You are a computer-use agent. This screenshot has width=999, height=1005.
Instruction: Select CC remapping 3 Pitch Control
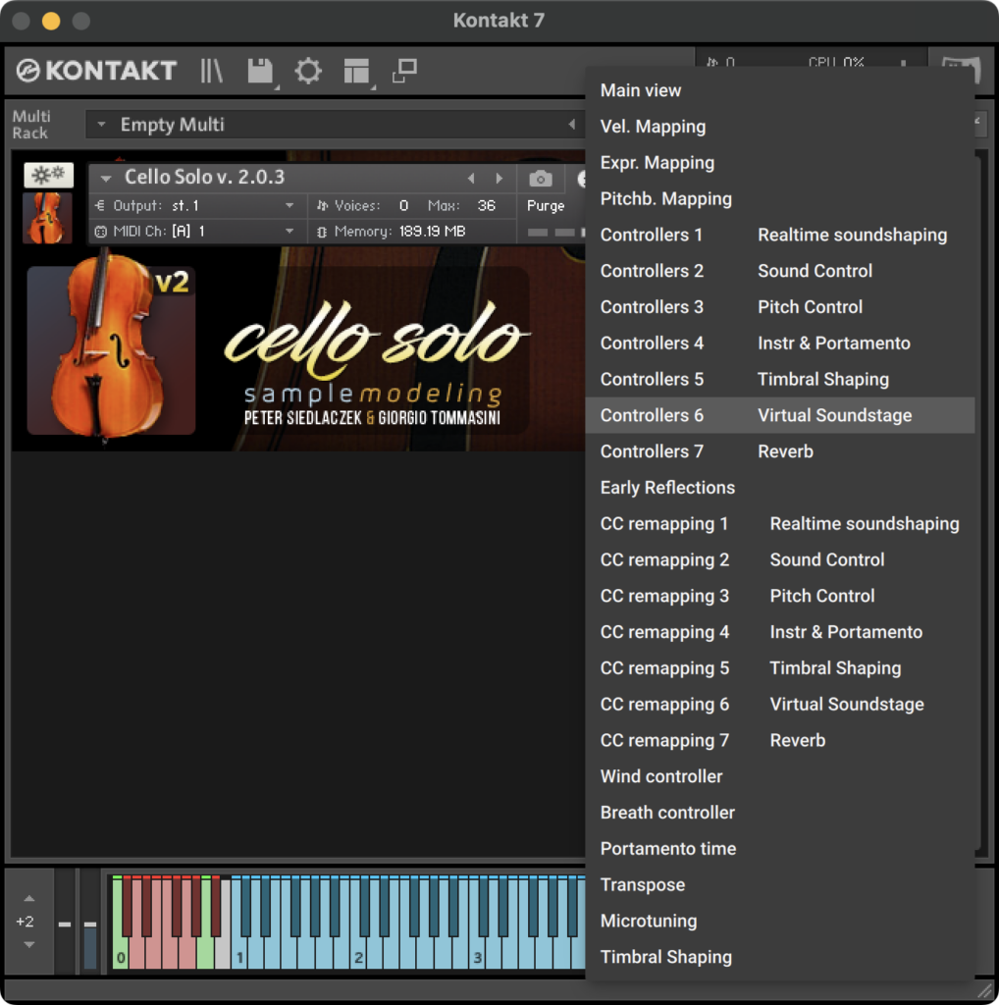[x=780, y=596]
